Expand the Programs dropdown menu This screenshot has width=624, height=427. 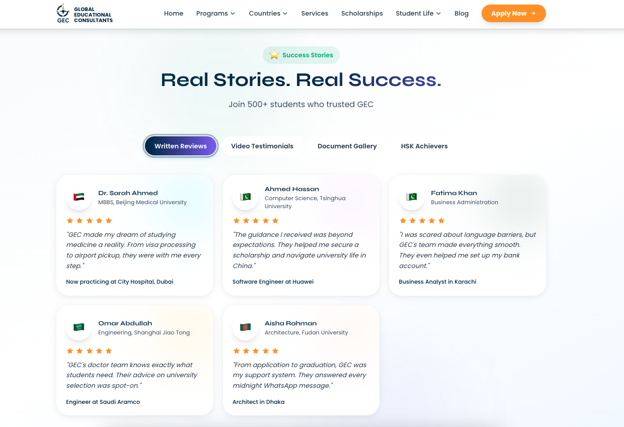pyautogui.click(x=215, y=14)
